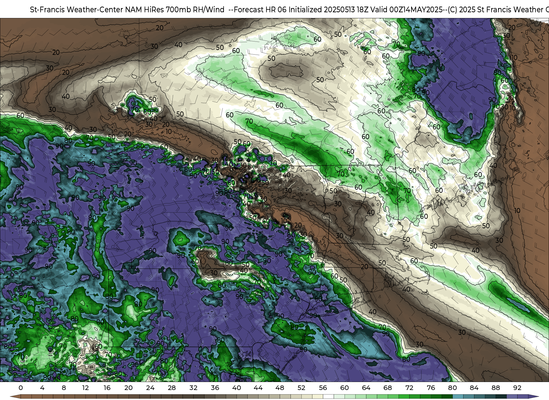Click the colorbar label "4"
This screenshot has height=400, width=549.
[42, 388]
